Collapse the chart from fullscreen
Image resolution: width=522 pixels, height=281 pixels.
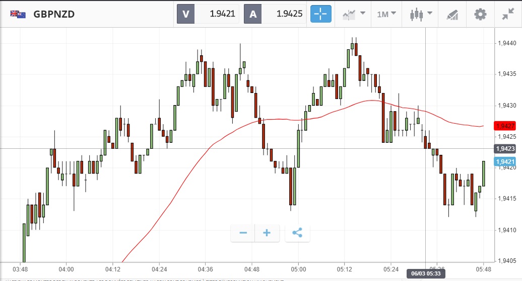[x=508, y=14]
